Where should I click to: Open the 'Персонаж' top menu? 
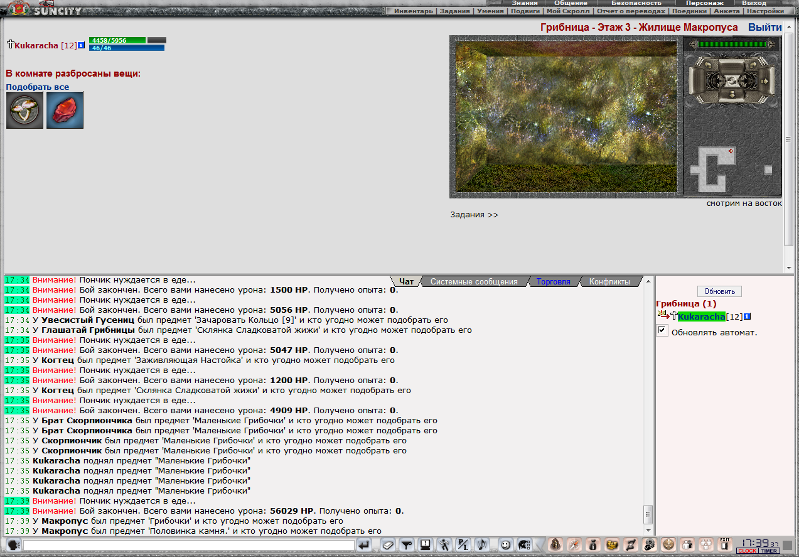click(705, 3)
